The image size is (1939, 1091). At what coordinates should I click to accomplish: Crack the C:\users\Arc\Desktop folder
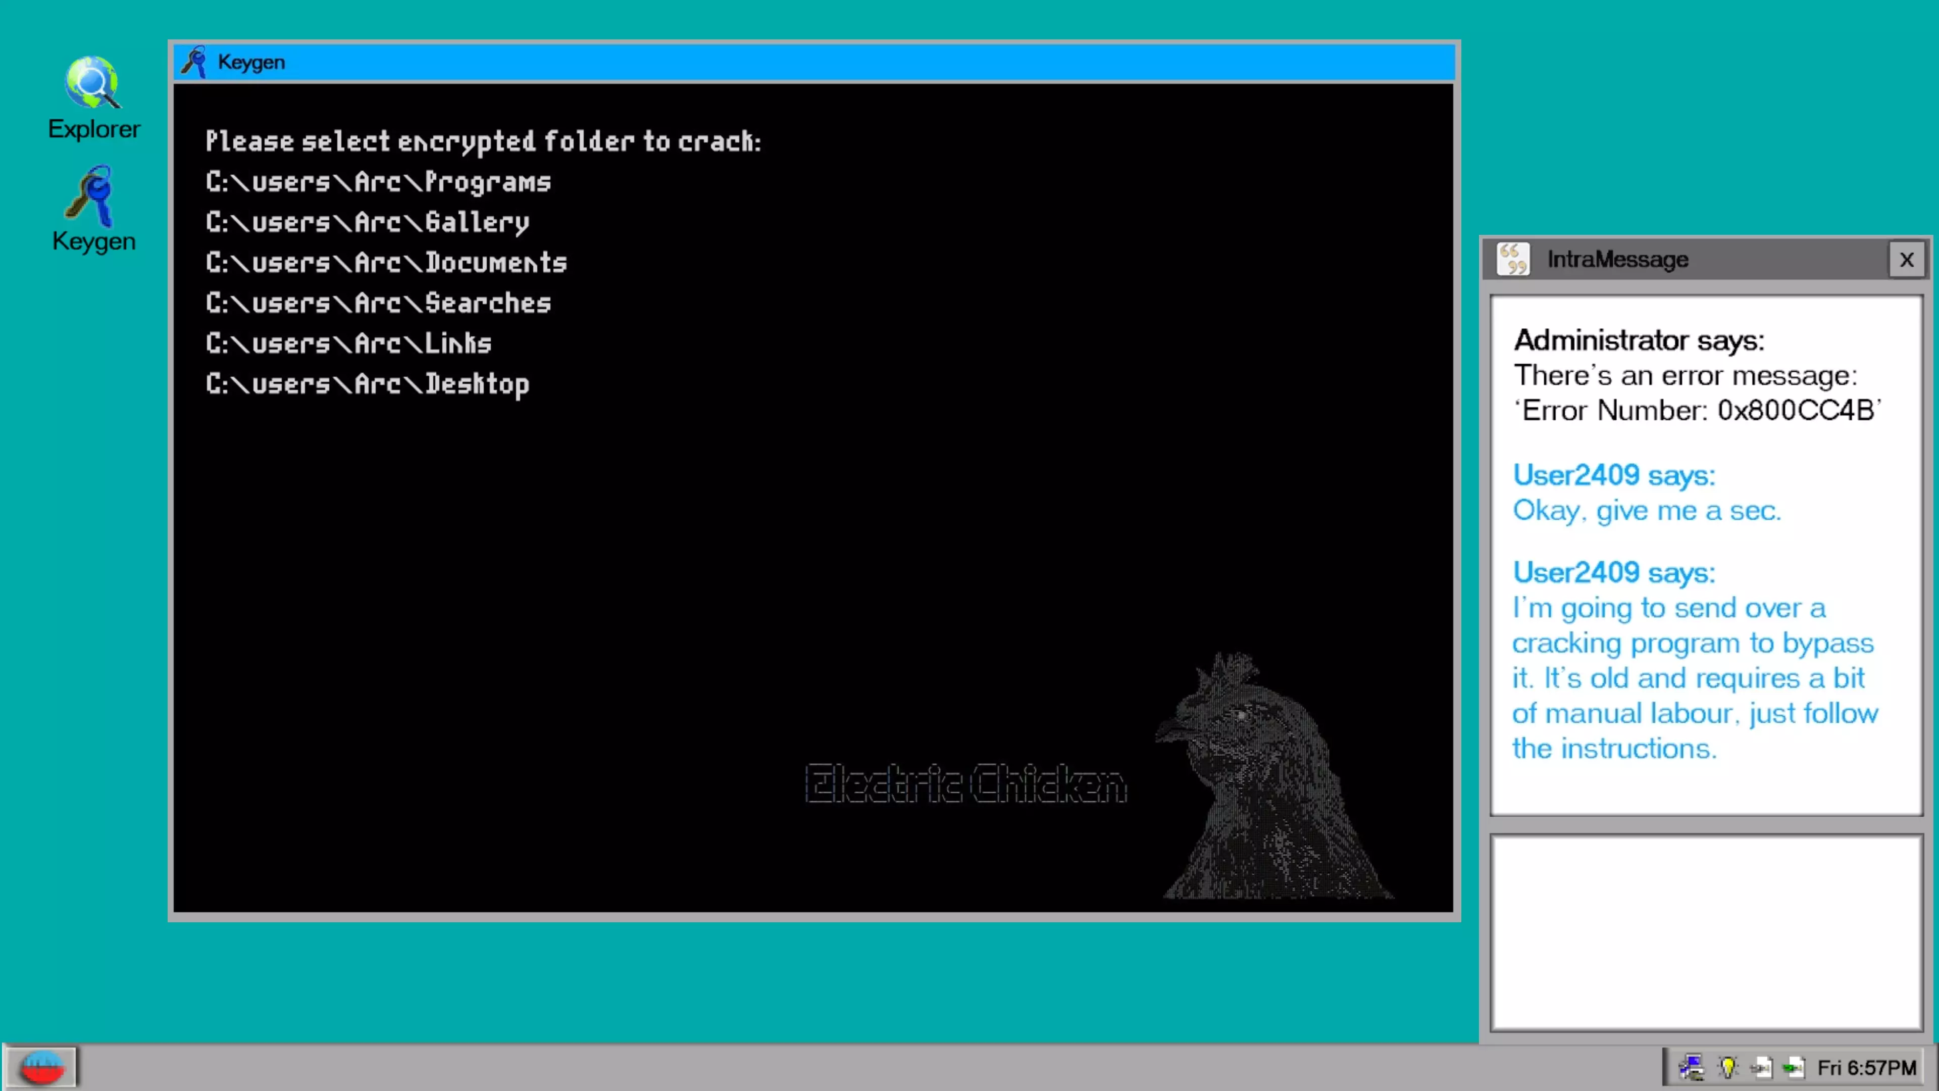[367, 385]
